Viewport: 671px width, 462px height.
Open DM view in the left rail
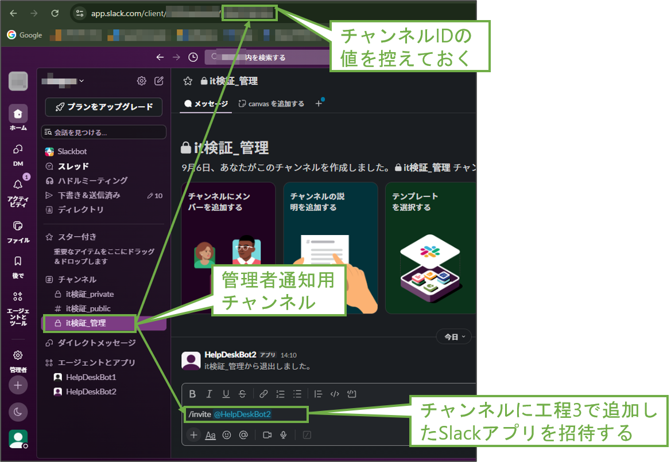tap(18, 155)
